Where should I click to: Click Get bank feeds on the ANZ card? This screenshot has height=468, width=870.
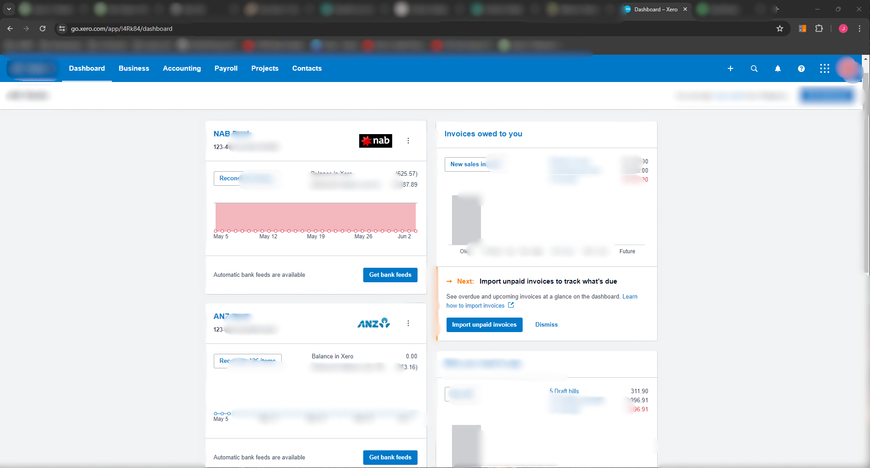(x=390, y=458)
